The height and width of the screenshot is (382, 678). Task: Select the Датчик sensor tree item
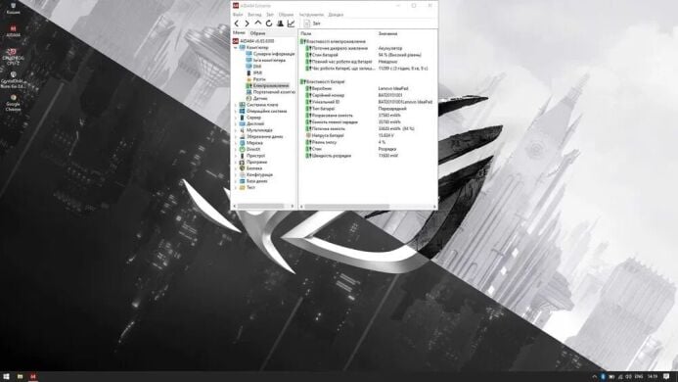(x=257, y=98)
